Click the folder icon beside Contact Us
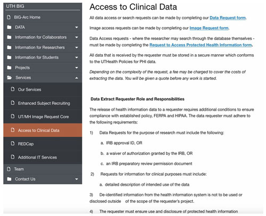266x216 pixels. [9, 179]
